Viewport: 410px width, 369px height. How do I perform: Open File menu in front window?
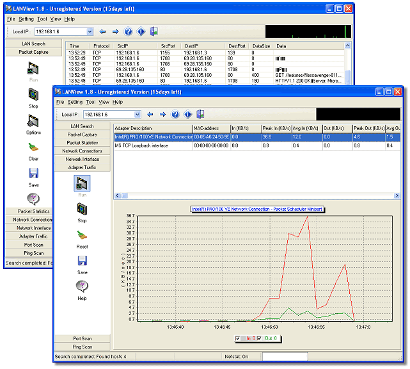60,102
